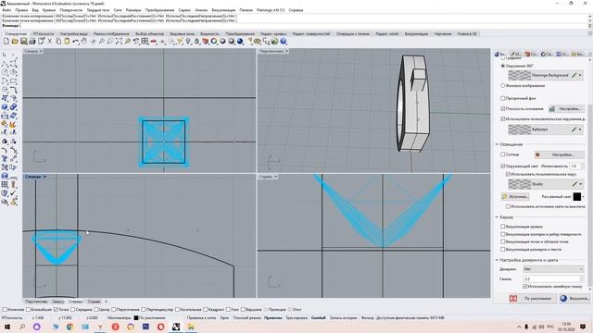This screenshot has height=333, width=593.
Task: Click the light bulb icon in toolbar
Action: (188, 42)
